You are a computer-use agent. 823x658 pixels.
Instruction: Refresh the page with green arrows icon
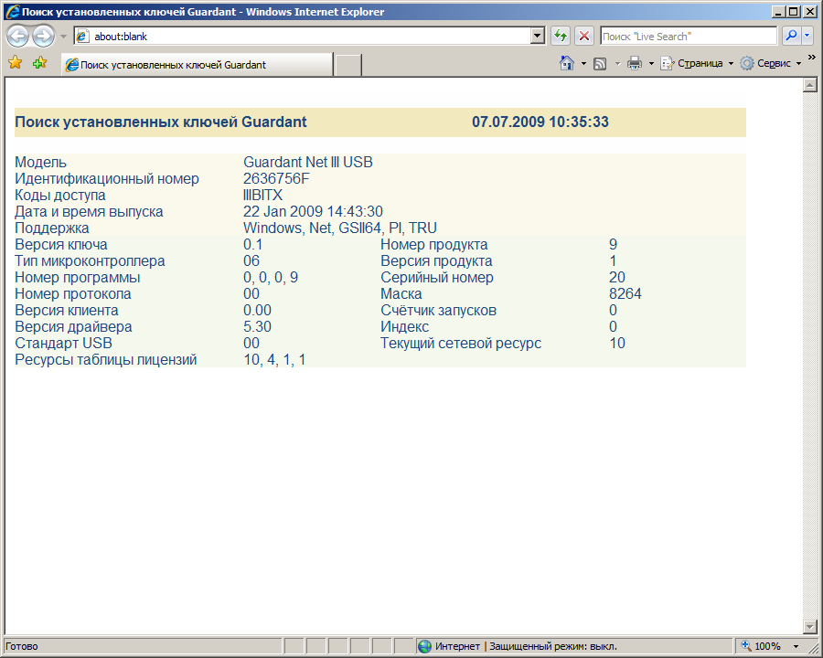click(x=561, y=36)
